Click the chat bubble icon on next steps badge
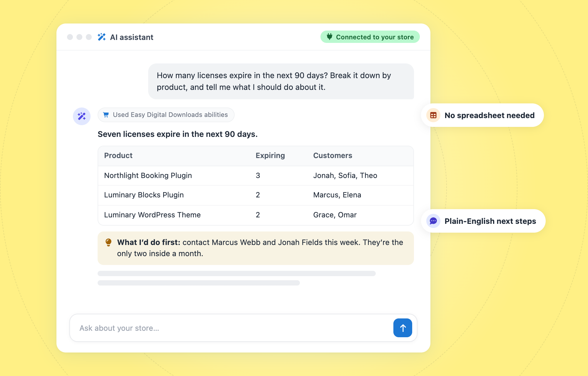 click(433, 221)
